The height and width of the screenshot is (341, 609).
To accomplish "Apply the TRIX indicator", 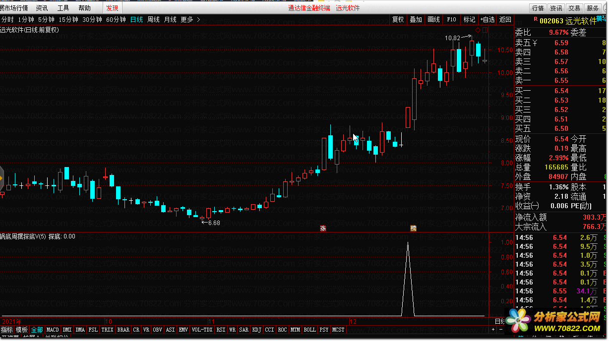I will pyautogui.click(x=108, y=330).
